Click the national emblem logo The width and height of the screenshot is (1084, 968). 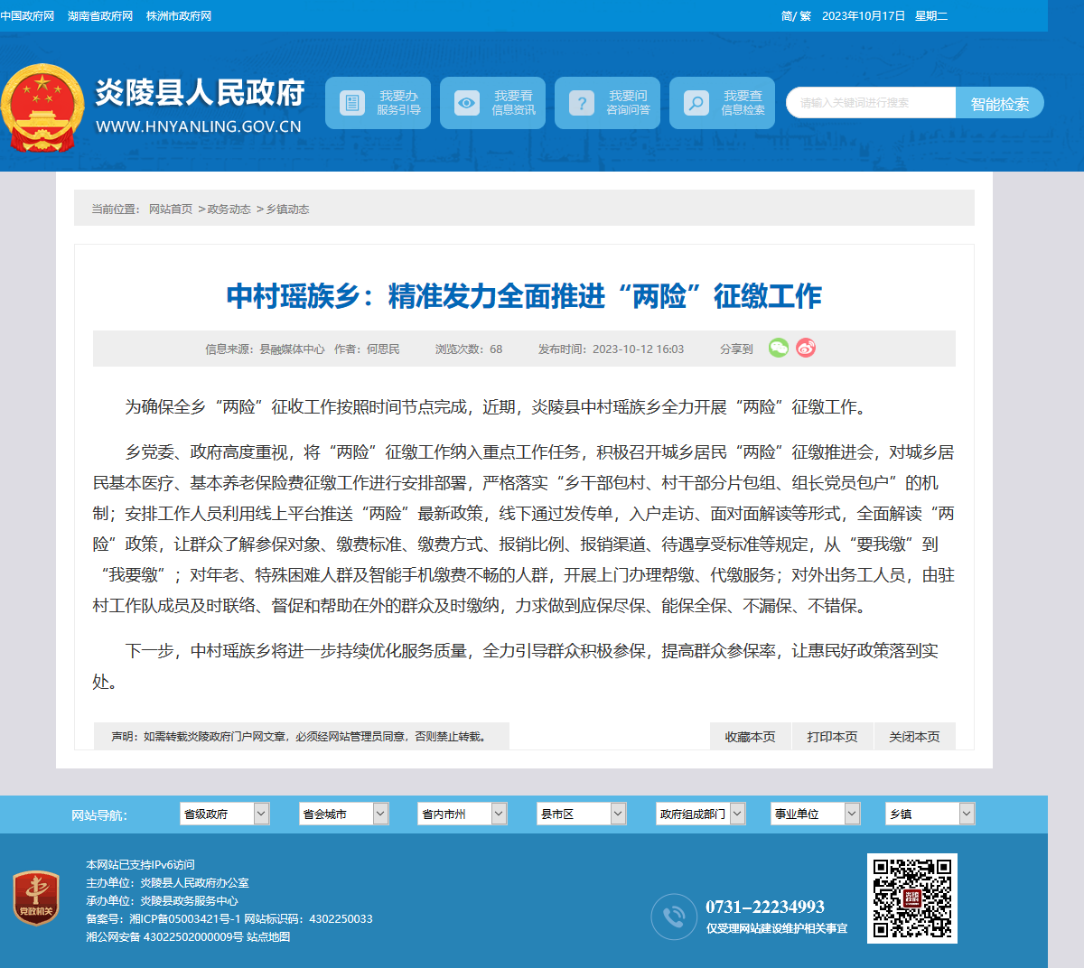(42, 107)
